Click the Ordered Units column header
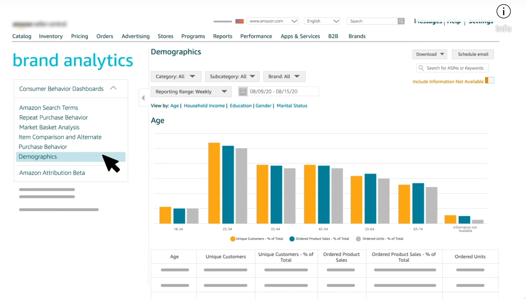The width and height of the screenshot is (526, 299). [470, 257]
